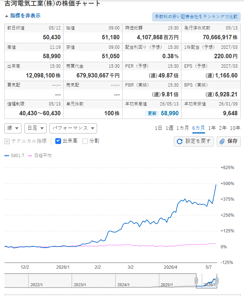Select the 1日 range tab
Viewport: 244px width, 296px height.
click(158, 128)
